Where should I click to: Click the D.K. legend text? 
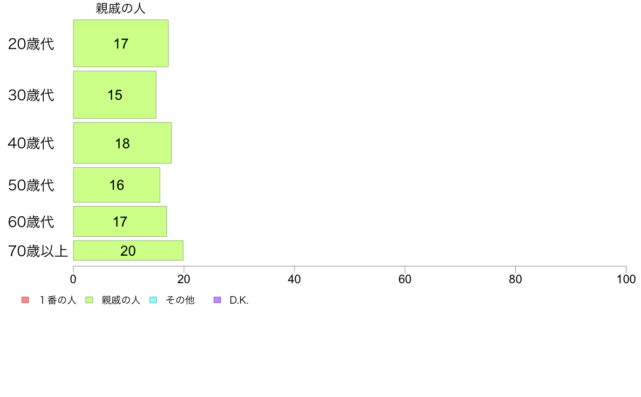(239, 300)
